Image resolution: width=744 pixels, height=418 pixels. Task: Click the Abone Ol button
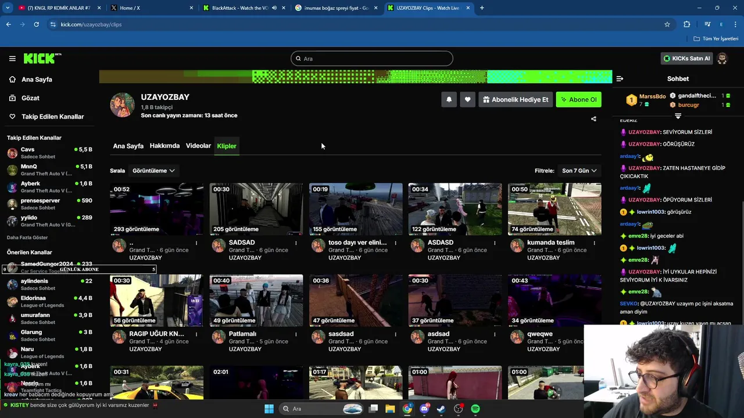[x=578, y=99]
